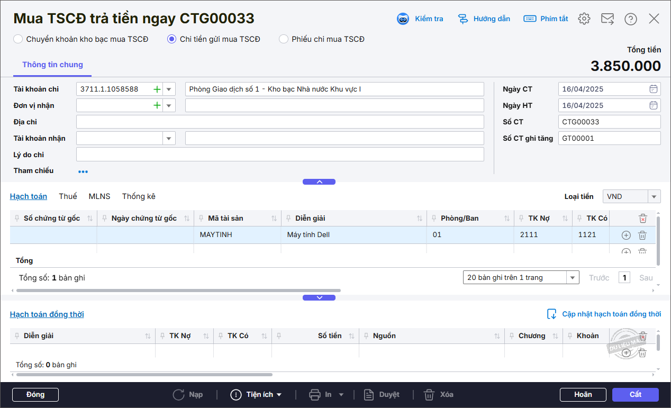The width and height of the screenshot is (671, 408).
Task: Open 20 bản ghi trên 1 trang dropdown
Action: (x=573, y=278)
